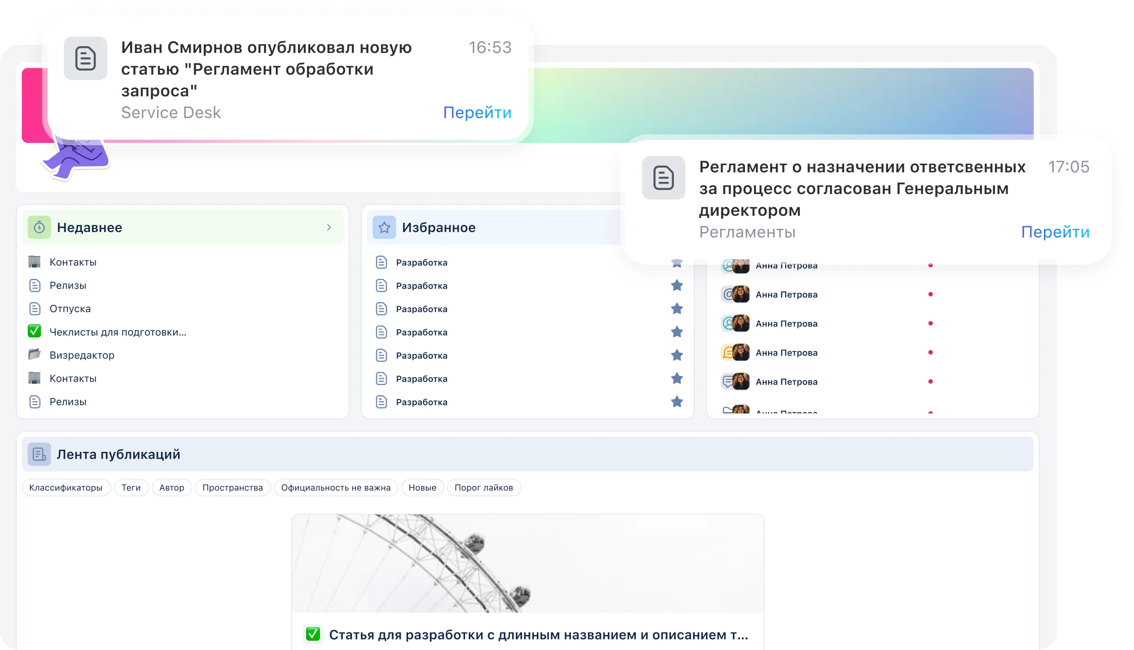Screen dimensions: 1134x650
Task: Click the document icon in the Регламенты notification
Action: coord(663,178)
